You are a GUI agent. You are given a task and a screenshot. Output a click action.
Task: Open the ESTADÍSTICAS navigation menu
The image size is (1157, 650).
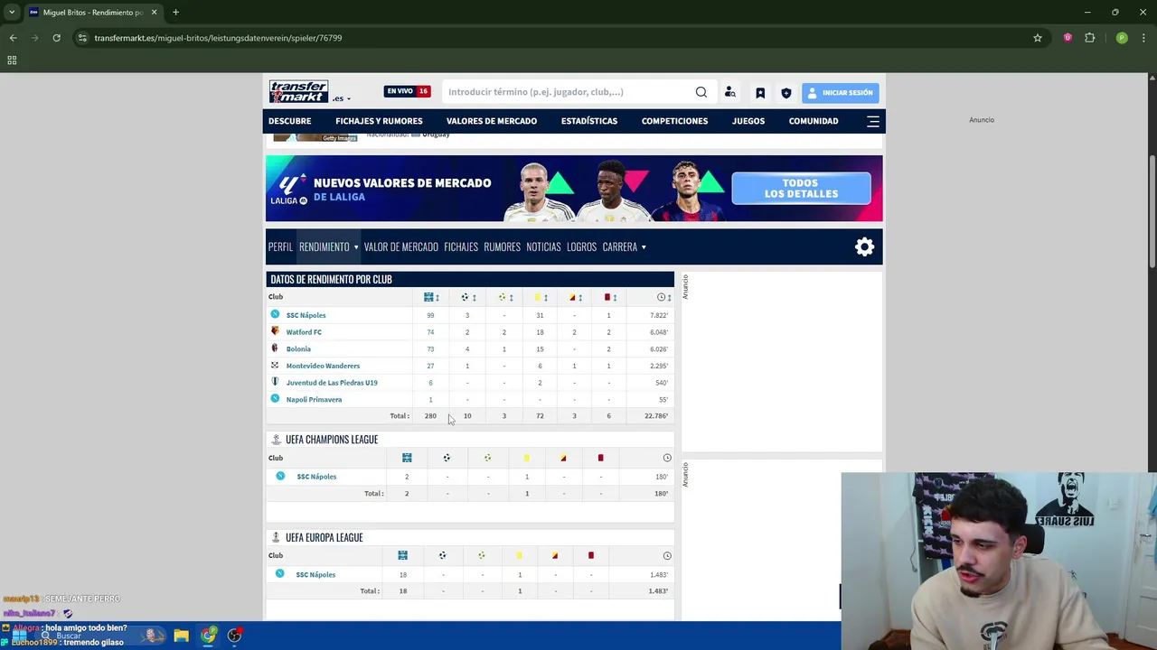pos(589,121)
